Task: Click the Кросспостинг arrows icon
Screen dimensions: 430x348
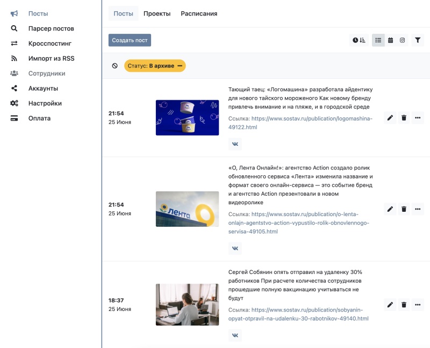Action: [x=13, y=43]
